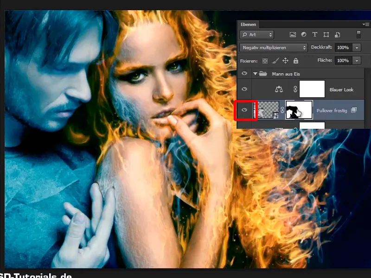This screenshot has height=278, width=371.
Task: Open the Deckkraft slider arrow
Action: (x=357, y=48)
